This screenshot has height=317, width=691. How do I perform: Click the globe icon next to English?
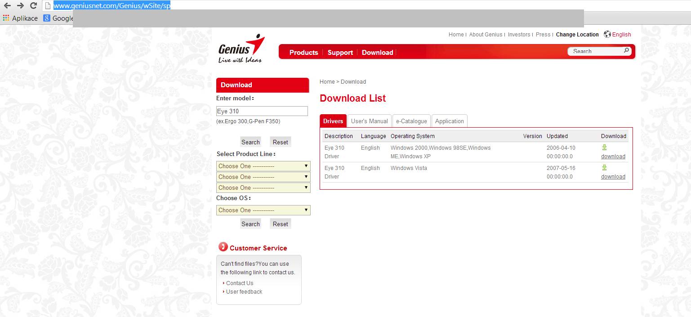pyautogui.click(x=607, y=34)
